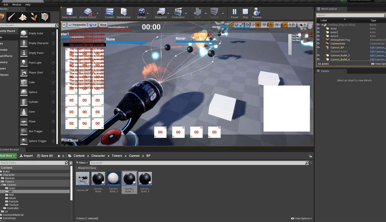Viewport: 386px width, 222px height.
Task: Open the Marketplace from toolbar
Action: [x=123, y=13]
